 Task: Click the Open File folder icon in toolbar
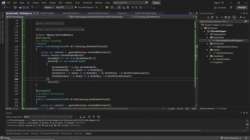20,7
